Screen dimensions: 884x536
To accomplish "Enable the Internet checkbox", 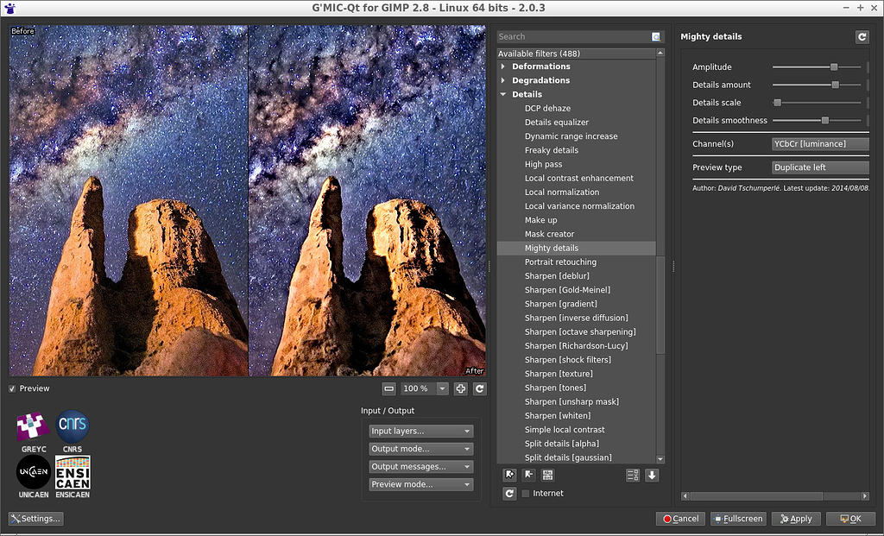I will pyautogui.click(x=525, y=493).
